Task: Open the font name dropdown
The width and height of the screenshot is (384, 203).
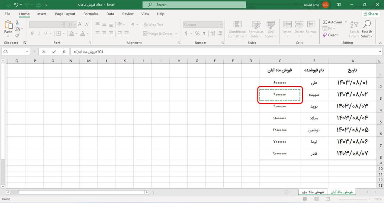Action: 62,24
